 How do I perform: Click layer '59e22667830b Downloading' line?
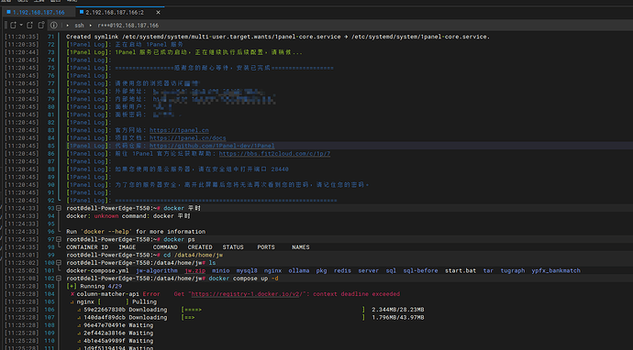(125, 310)
